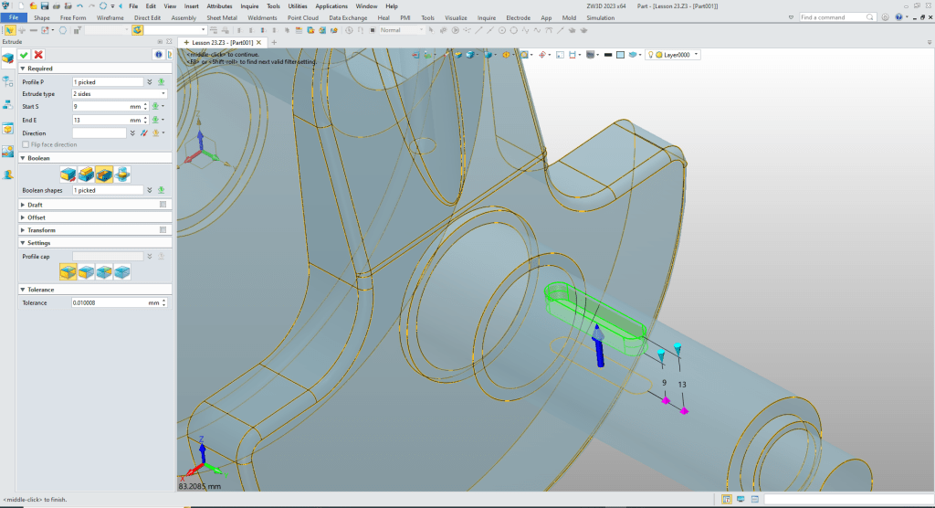Select the first Boolean base icon

[x=68, y=174]
